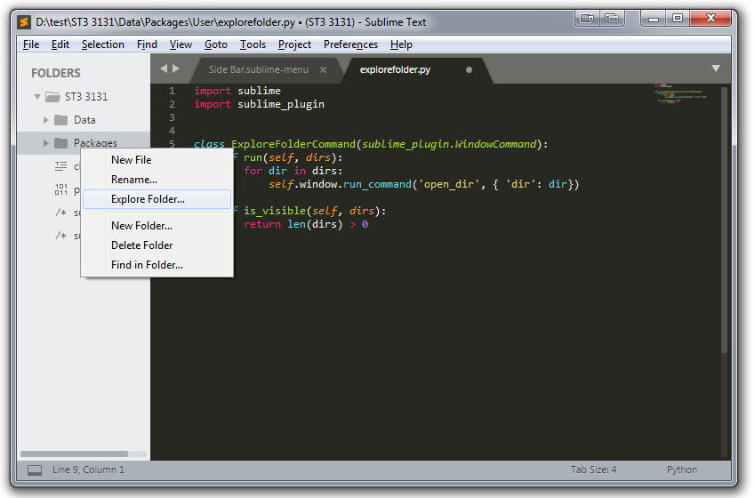Minimize the Sublime Text window
This screenshot has height=498, width=755.
coord(654,19)
